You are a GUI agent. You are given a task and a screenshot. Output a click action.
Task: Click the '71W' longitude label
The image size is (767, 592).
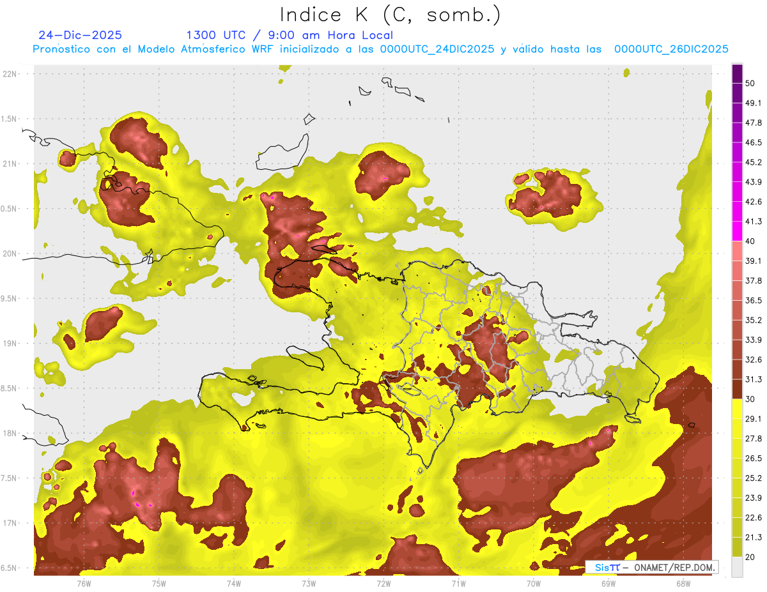point(458,583)
